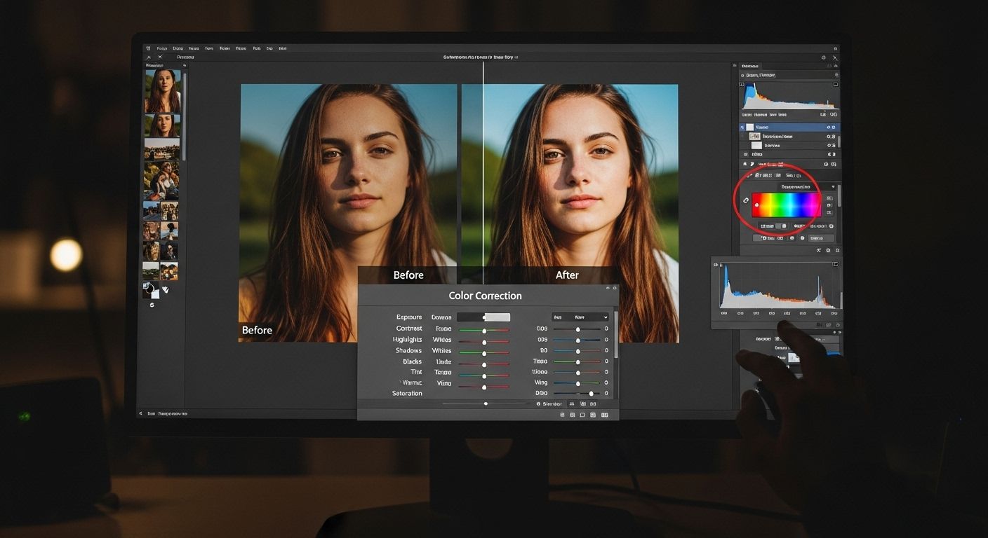Open the dropdown at the top right of Color Correction
988x538 pixels.
581,317
